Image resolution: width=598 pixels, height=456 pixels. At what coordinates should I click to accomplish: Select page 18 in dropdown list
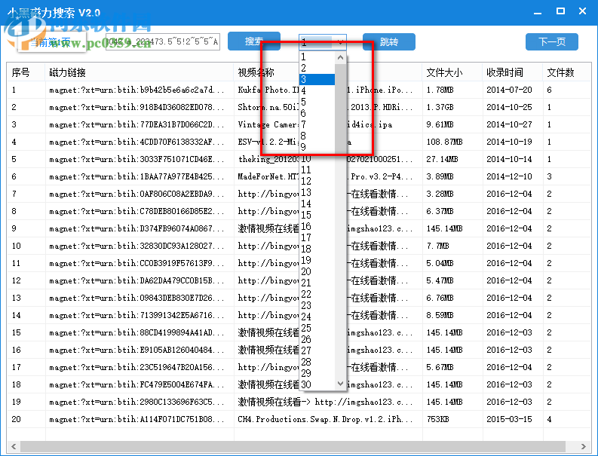pos(317,249)
